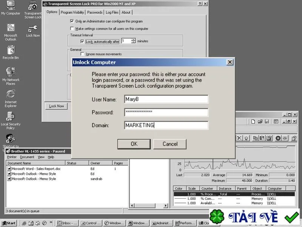Open the My Computer desktop icon
Image resolution: width=302 pixels, height=227 pixels.
(x=11, y=8)
